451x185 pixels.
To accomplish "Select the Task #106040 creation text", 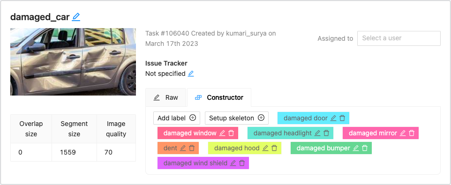I will (x=210, y=38).
